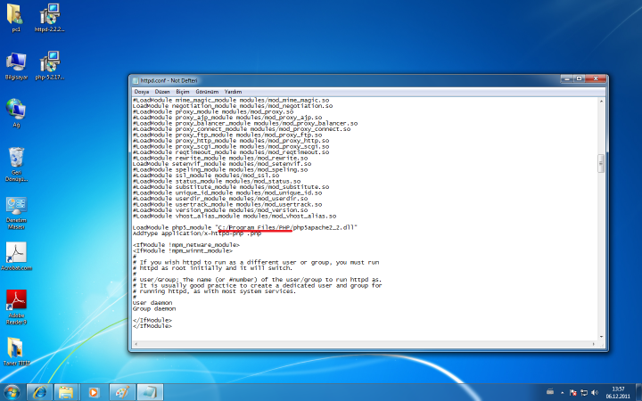Open Windows Explorer from the taskbar
This screenshot has width=642, height=401.
pyautogui.click(x=66, y=391)
